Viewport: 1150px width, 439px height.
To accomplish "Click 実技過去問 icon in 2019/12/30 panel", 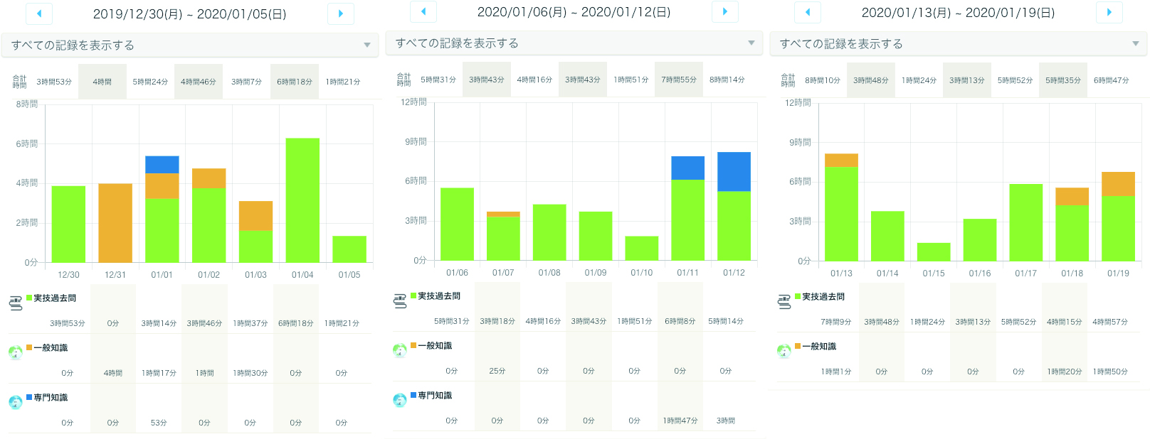I will pos(16,303).
